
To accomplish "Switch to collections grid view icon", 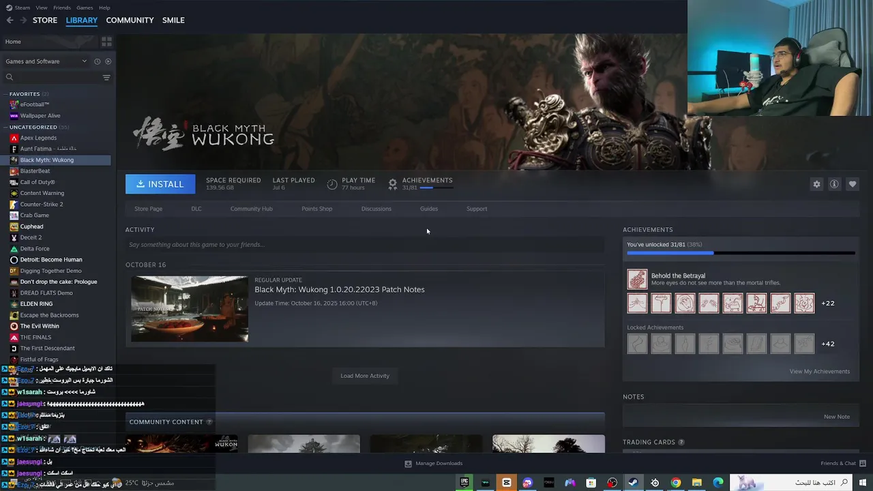I will (x=106, y=42).
